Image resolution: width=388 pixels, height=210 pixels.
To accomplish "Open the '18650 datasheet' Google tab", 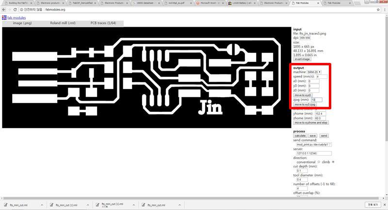I will 146,3.
